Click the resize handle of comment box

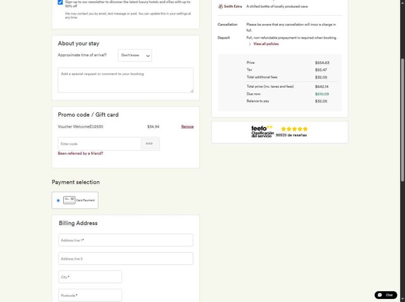(192, 91)
